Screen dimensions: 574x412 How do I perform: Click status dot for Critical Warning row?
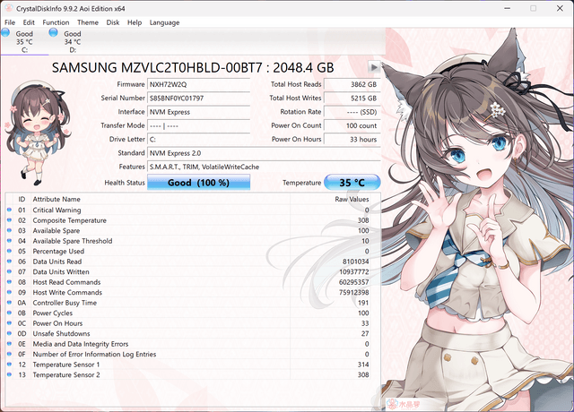point(9,210)
